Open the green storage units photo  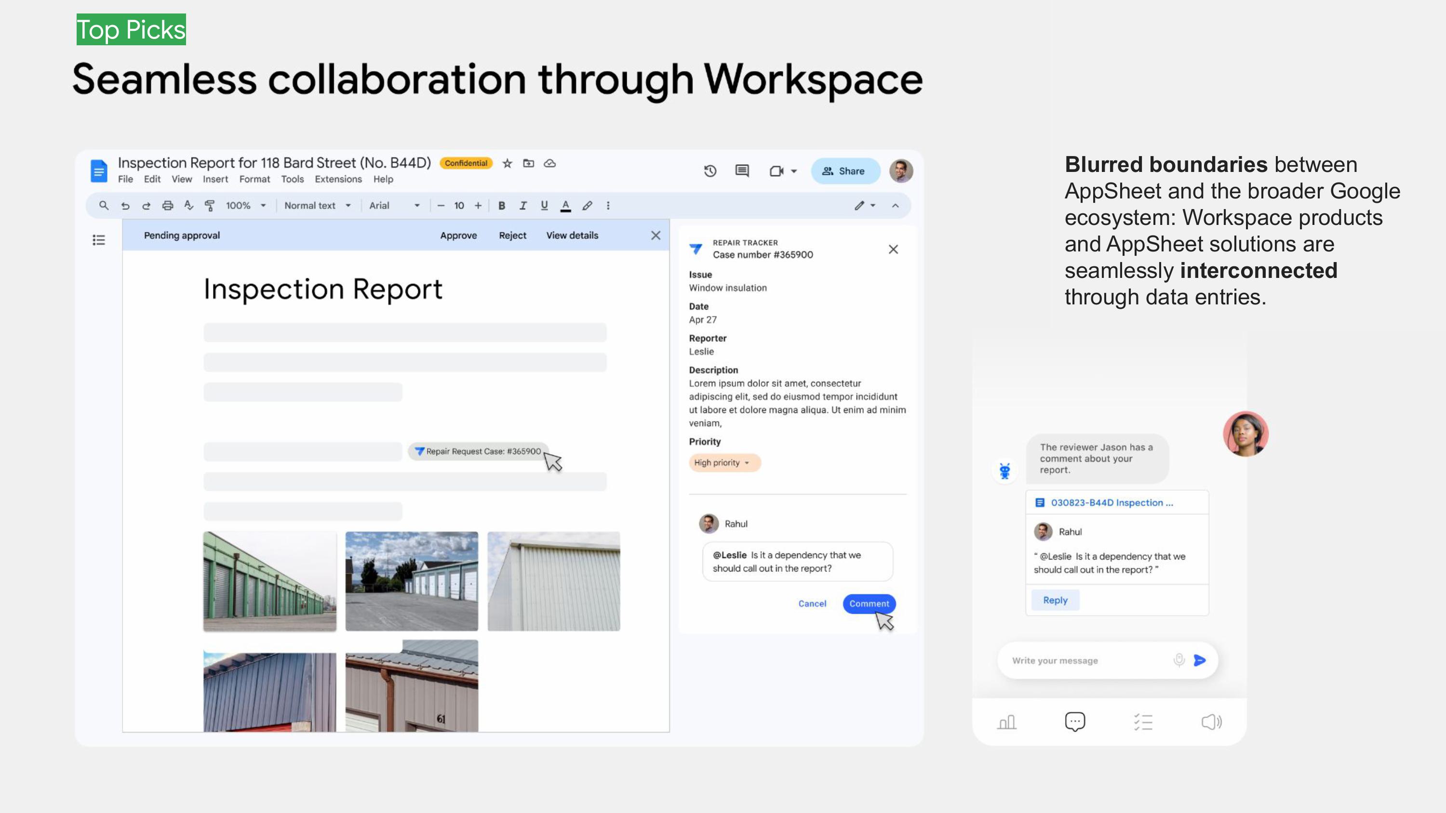click(x=270, y=581)
